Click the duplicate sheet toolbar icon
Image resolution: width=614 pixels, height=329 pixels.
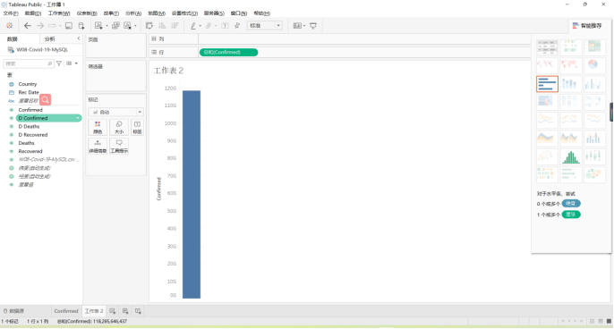115,26
